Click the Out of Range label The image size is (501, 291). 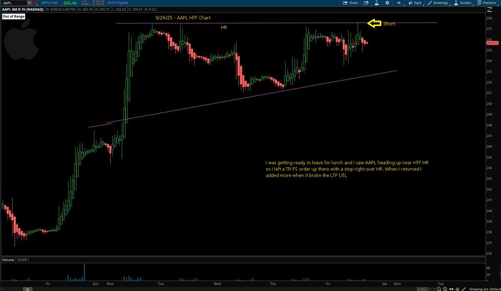(x=13, y=16)
